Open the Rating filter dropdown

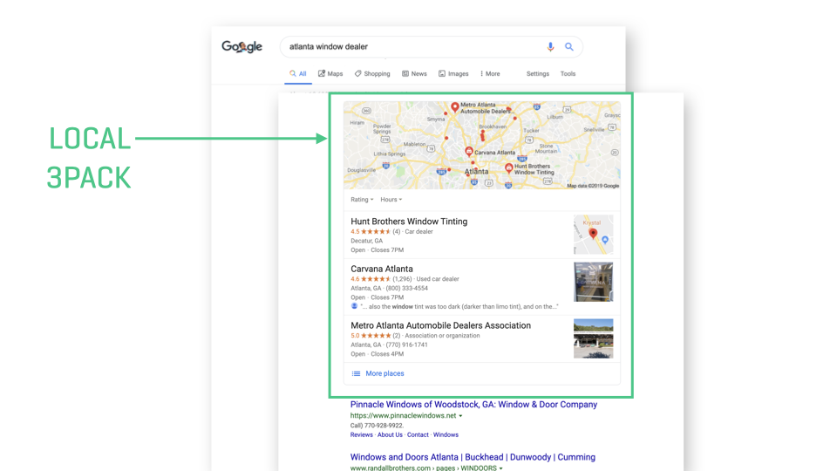361,200
